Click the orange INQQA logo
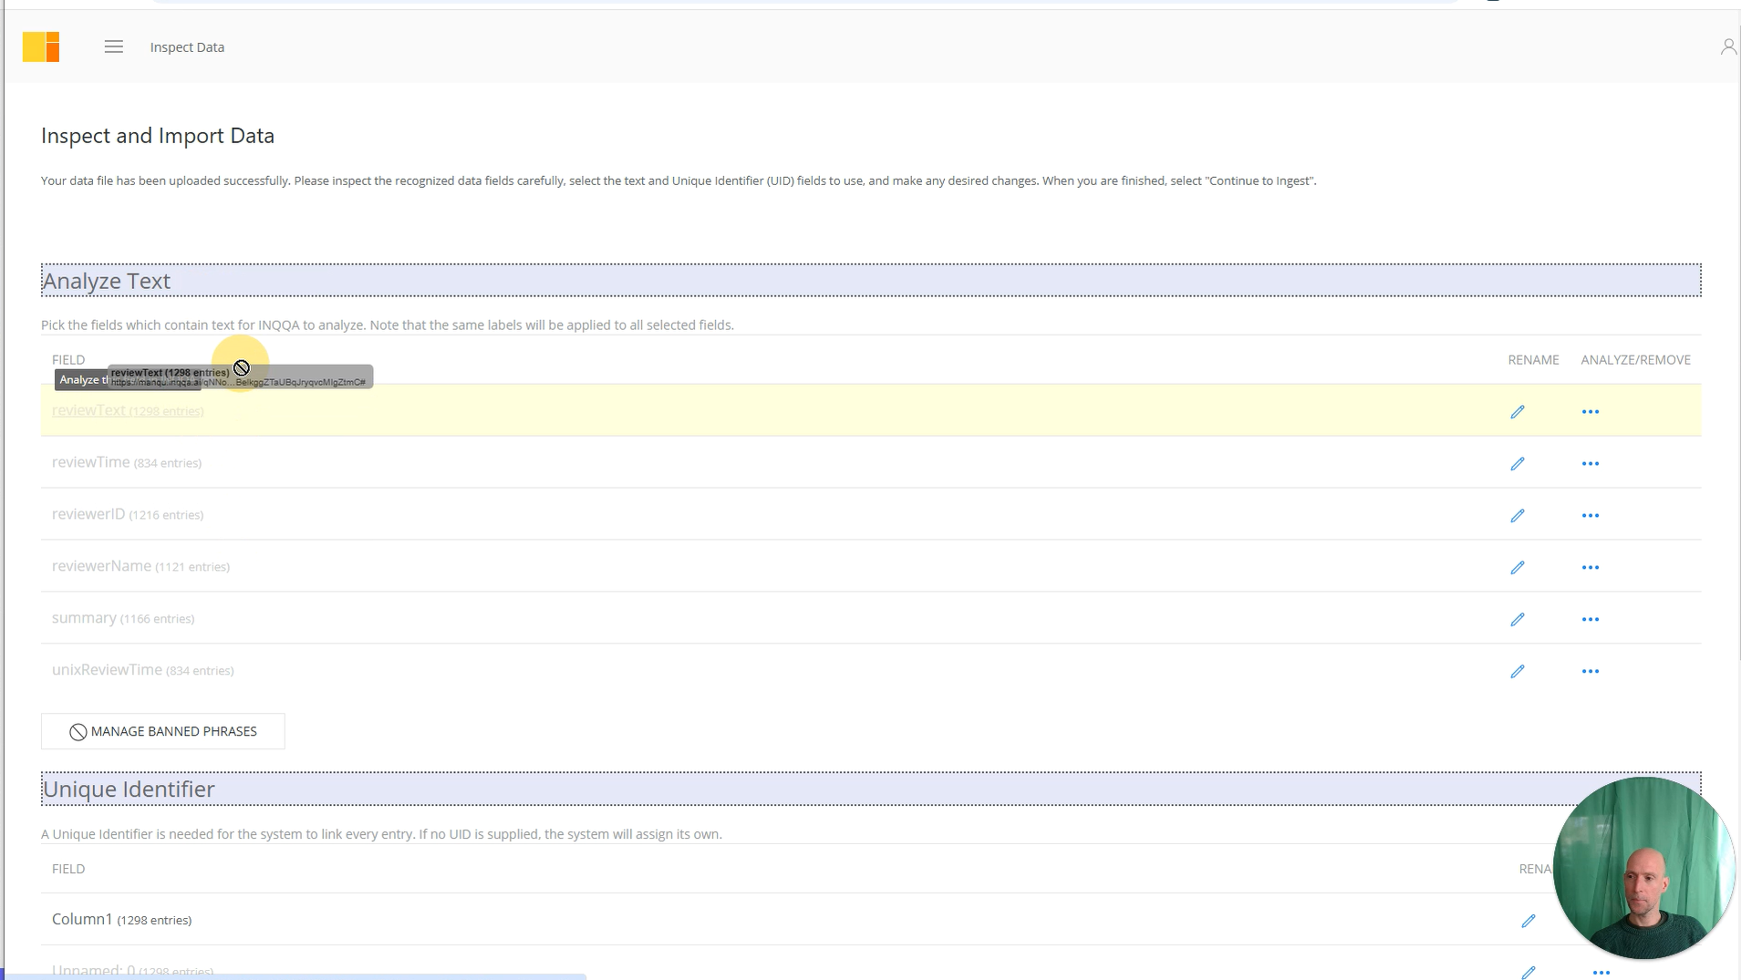The image size is (1741, 980). (41, 46)
